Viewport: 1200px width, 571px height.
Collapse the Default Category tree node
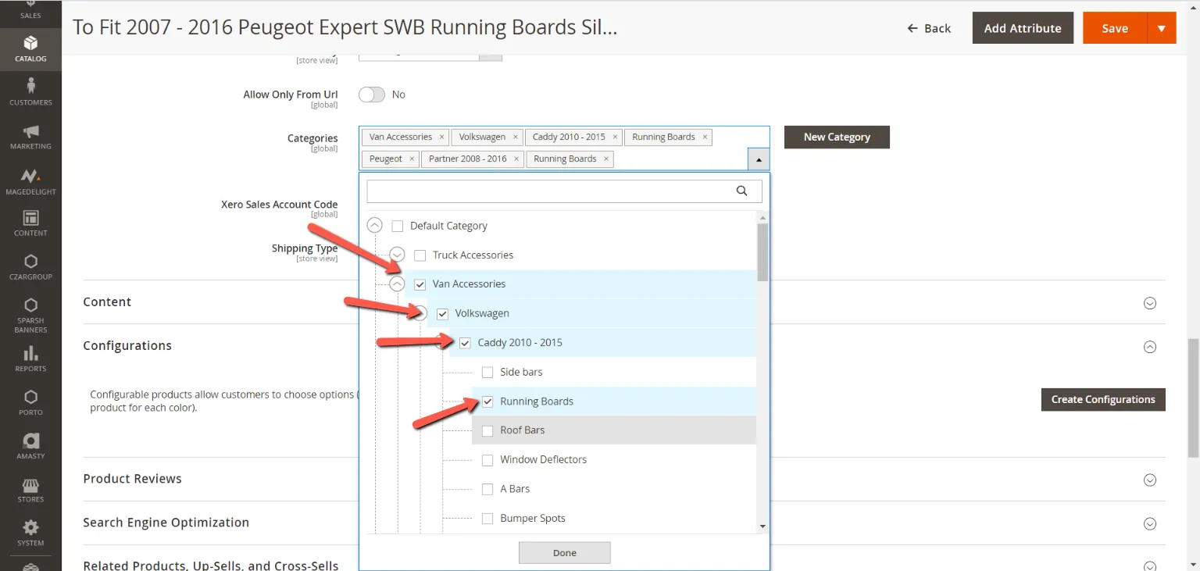pos(375,226)
